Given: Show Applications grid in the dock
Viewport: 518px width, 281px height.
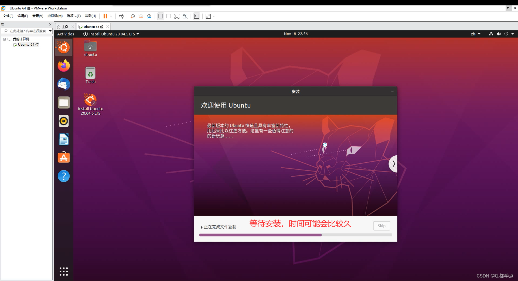Looking at the screenshot, I should [64, 271].
